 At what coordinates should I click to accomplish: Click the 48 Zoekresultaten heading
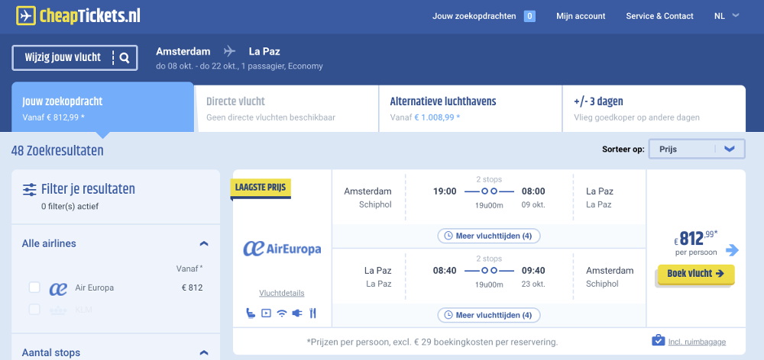click(x=57, y=151)
